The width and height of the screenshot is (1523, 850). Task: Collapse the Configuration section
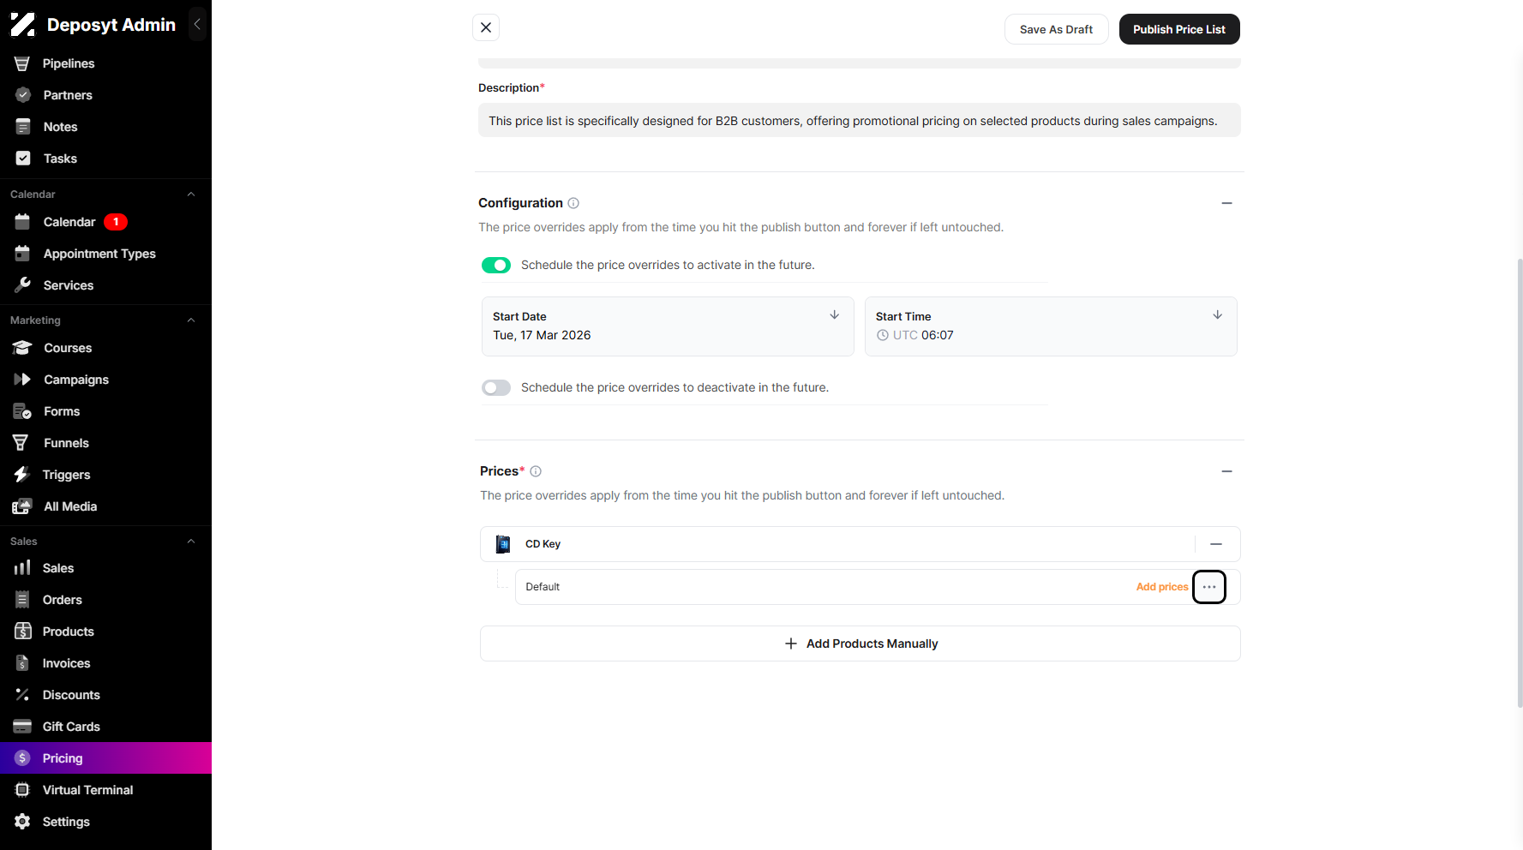[1226, 203]
